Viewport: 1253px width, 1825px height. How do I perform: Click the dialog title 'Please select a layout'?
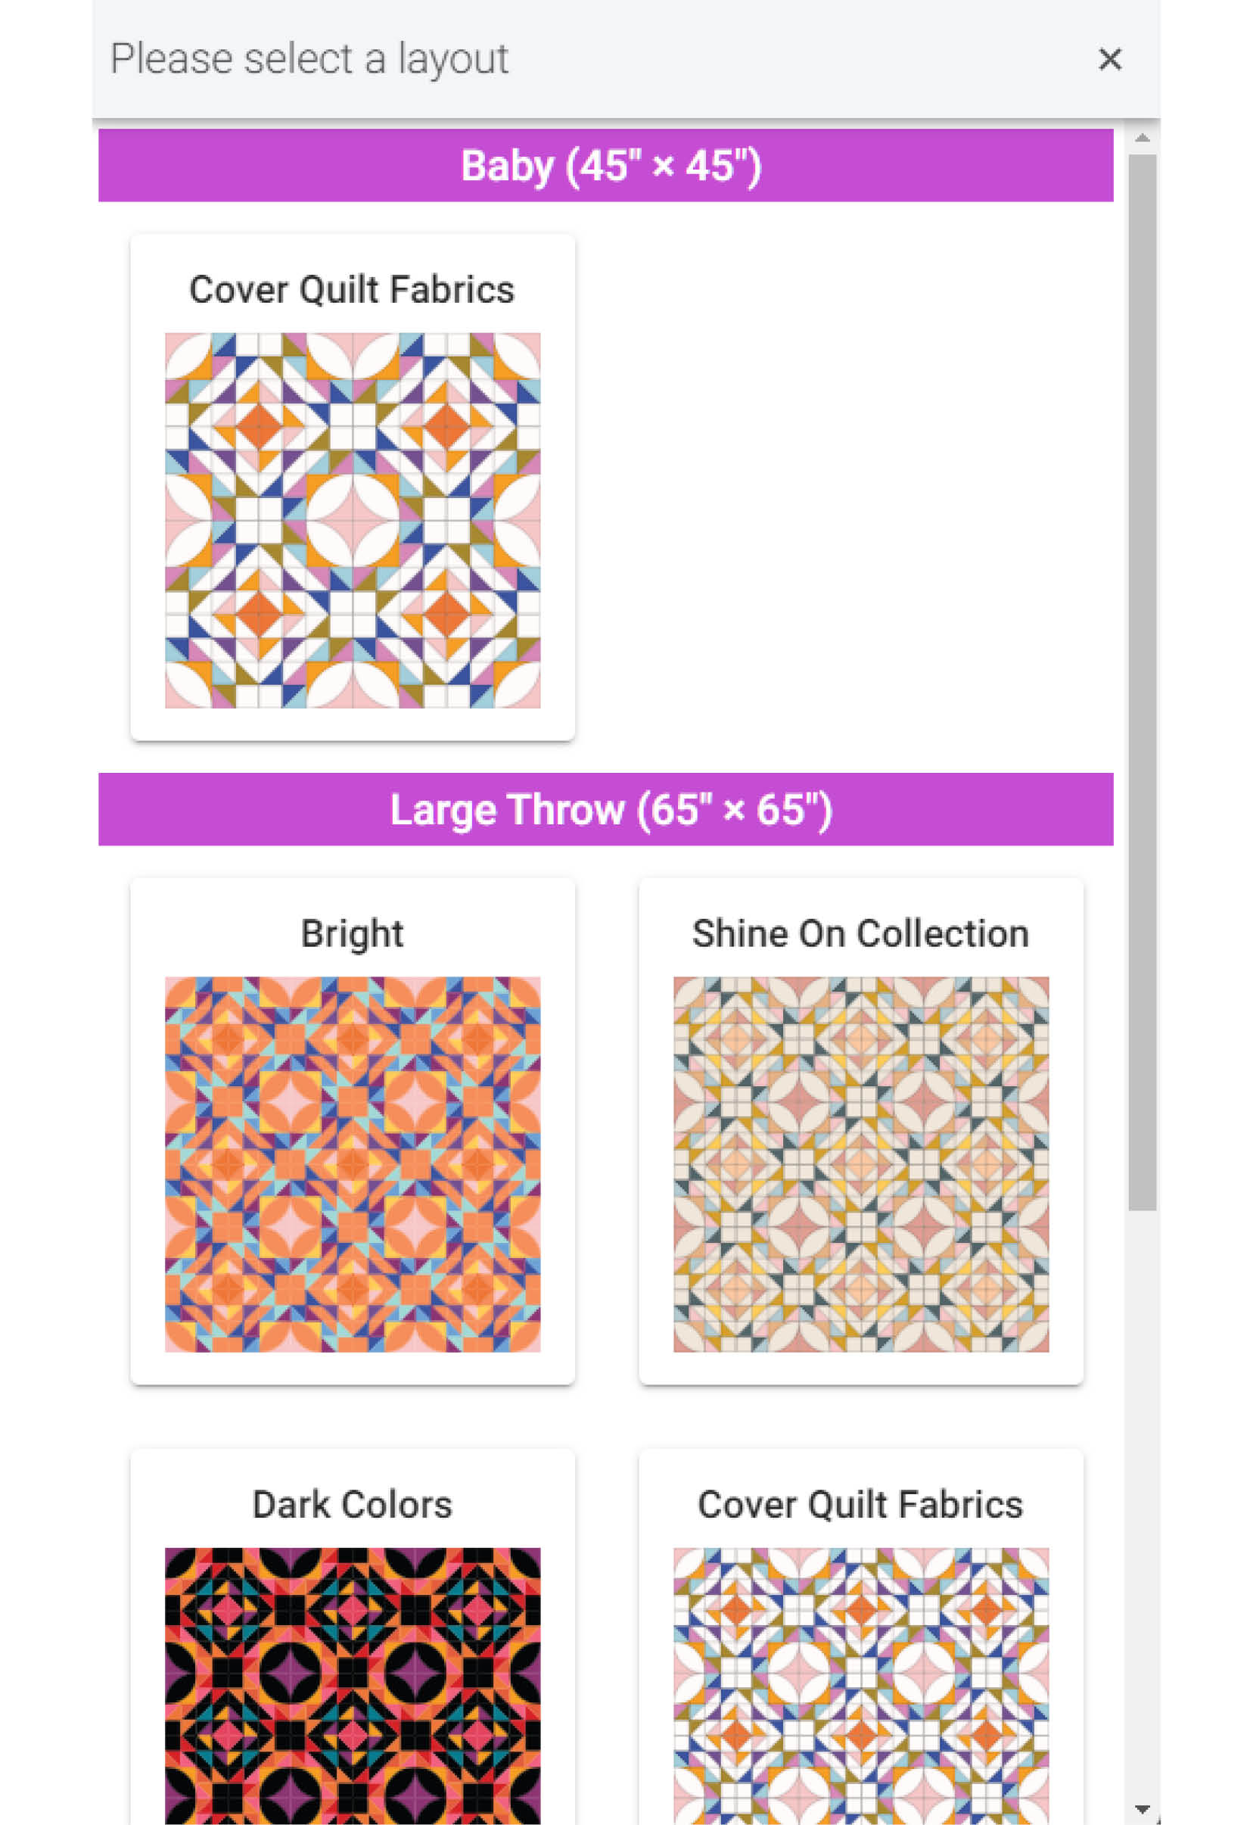(309, 57)
